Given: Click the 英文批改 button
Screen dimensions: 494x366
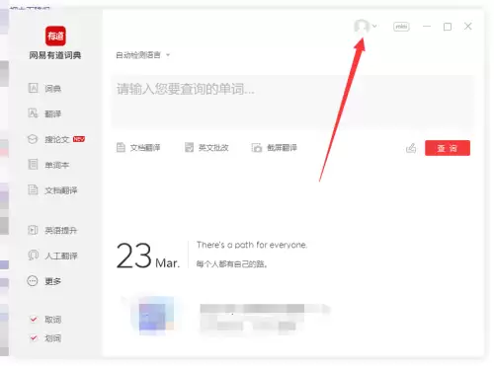Looking at the screenshot, I should pos(206,148).
